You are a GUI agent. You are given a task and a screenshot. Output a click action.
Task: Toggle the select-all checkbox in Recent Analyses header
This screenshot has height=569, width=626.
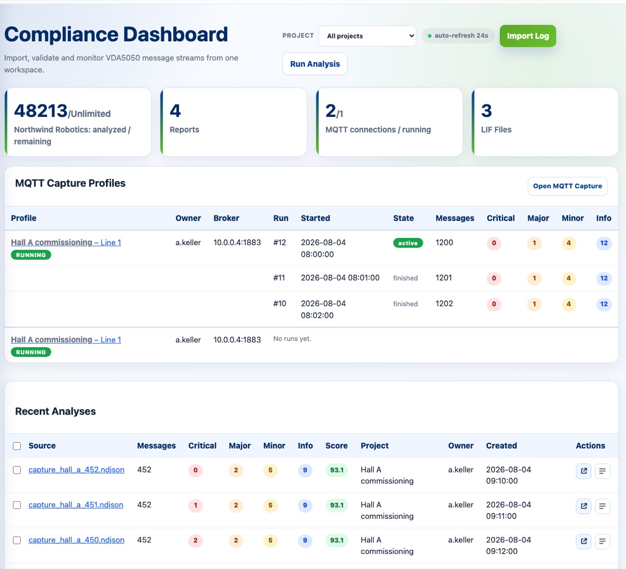click(17, 446)
